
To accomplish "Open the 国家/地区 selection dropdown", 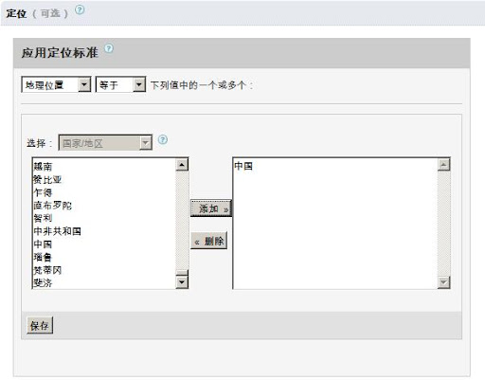I will pyautogui.click(x=105, y=143).
